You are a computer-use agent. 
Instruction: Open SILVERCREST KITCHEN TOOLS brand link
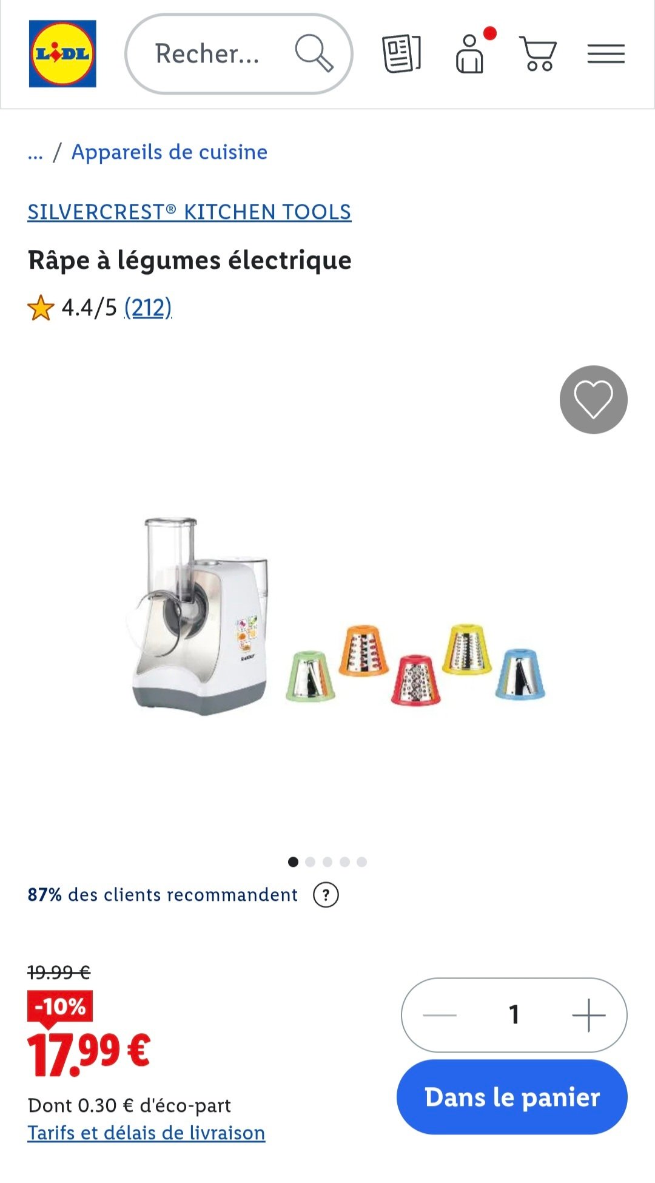pyautogui.click(x=189, y=212)
